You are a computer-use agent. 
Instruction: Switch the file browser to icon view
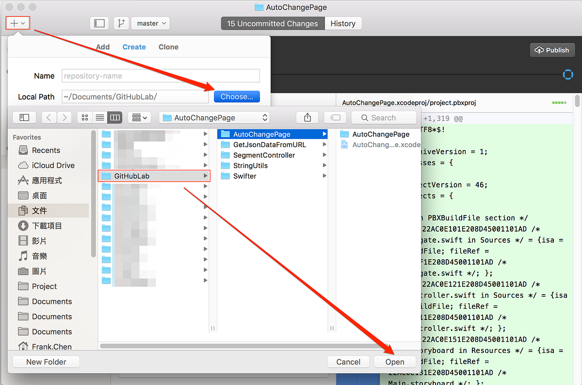[x=84, y=117]
